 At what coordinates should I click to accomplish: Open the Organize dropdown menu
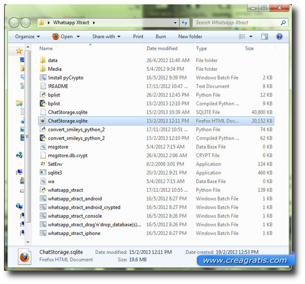tap(28, 37)
